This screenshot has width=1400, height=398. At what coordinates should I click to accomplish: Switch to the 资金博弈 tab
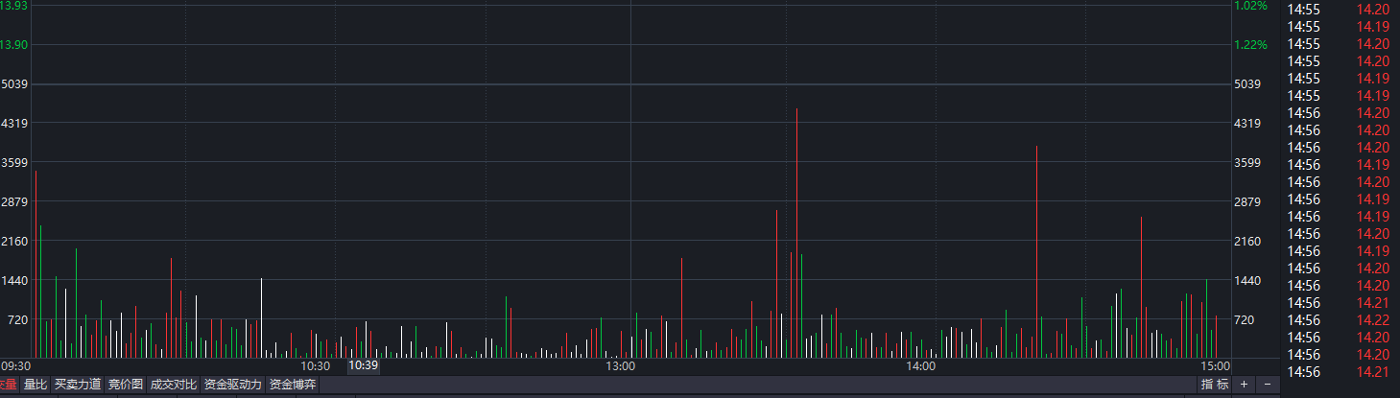tap(293, 385)
